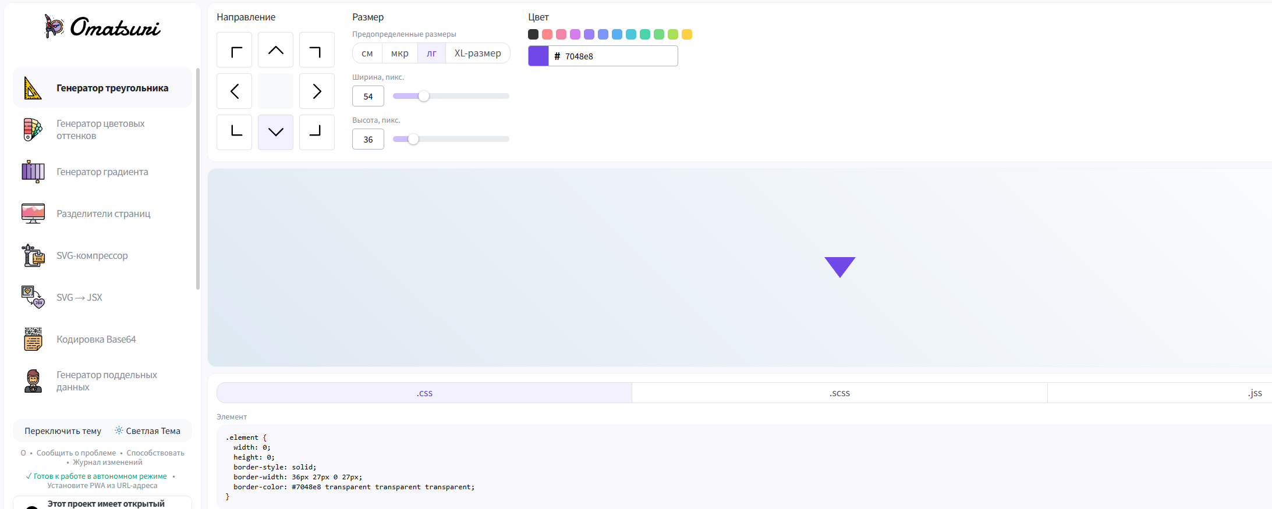Open the 'Журнал изменений' link
The image size is (1272, 509).
108,462
